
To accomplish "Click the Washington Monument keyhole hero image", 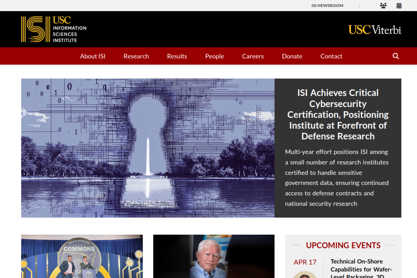I will pos(148,148).
